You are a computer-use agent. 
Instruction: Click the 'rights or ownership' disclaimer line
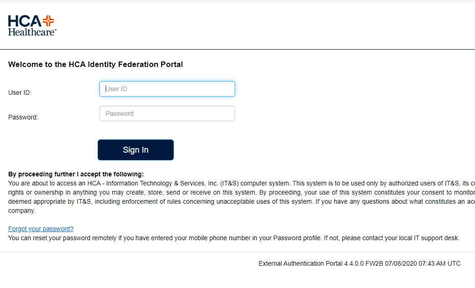pos(241,192)
